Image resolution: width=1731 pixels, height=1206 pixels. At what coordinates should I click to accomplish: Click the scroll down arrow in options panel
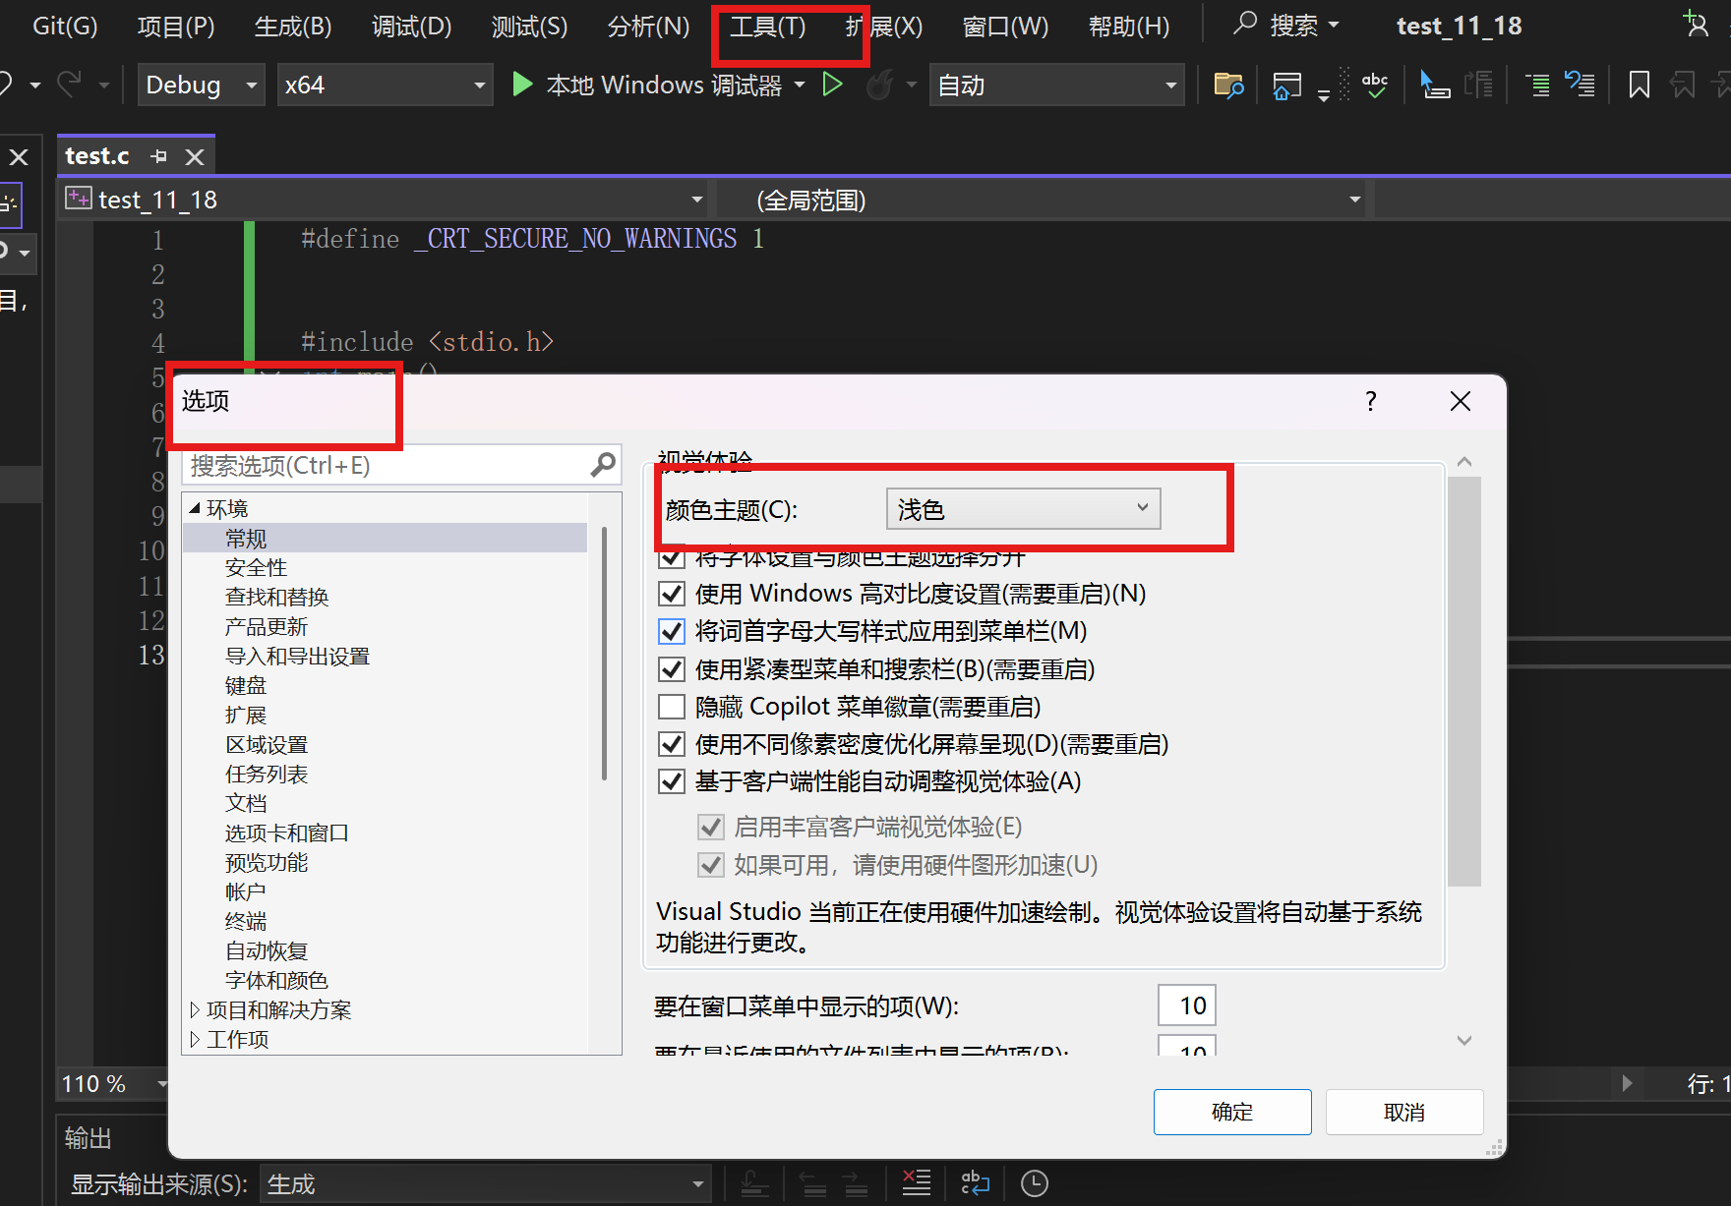click(x=1464, y=1041)
